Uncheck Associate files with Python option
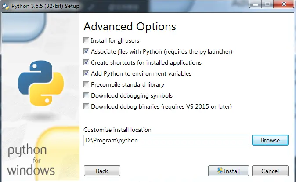This screenshot has height=182, width=296. tap(86, 51)
